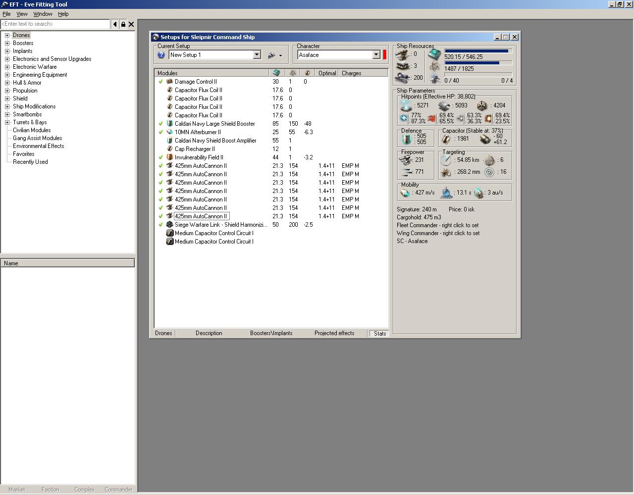Switch to the Faction tab
Image resolution: width=634 pixels, height=495 pixels.
click(50, 490)
